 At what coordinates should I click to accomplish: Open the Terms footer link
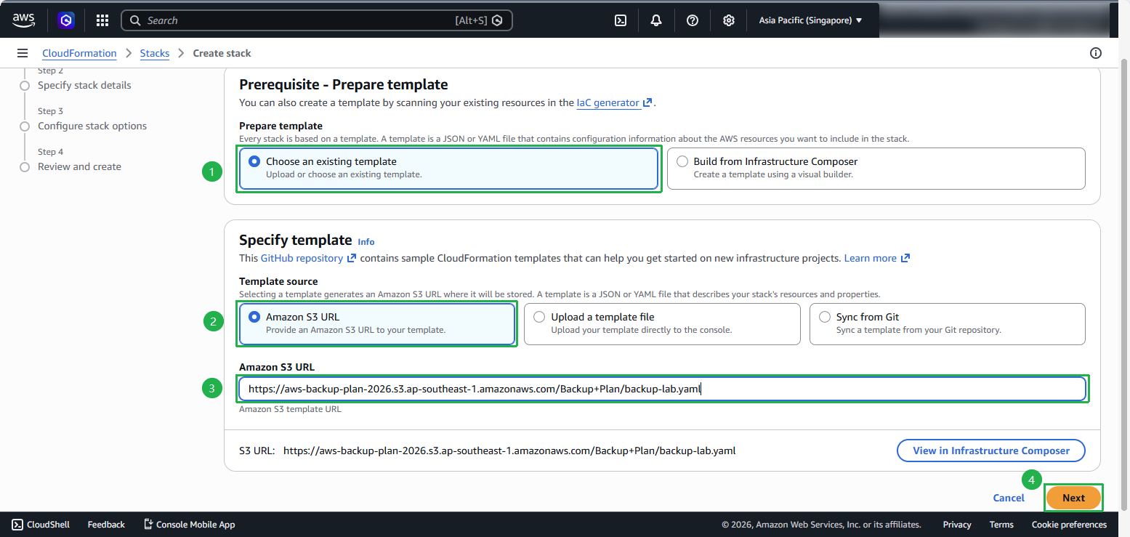click(1001, 524)
